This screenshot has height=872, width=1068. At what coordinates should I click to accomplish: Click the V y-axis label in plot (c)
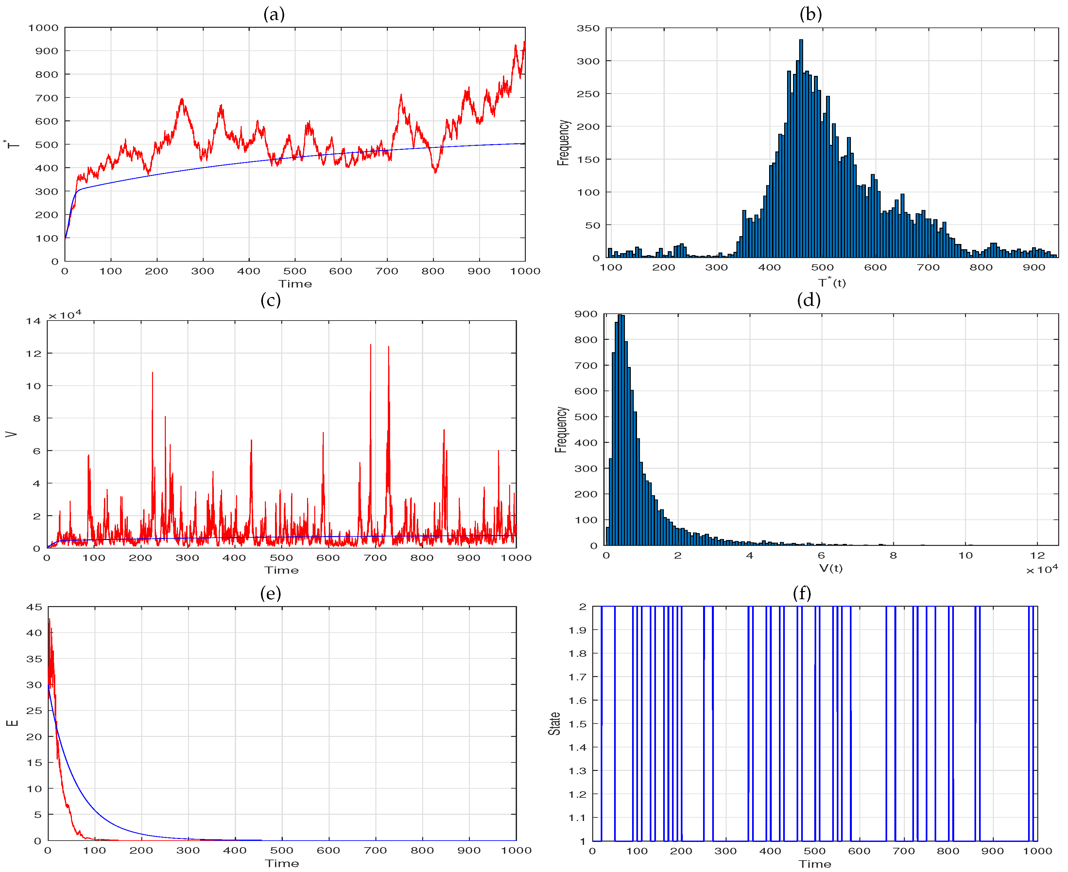tap(11, 434)
